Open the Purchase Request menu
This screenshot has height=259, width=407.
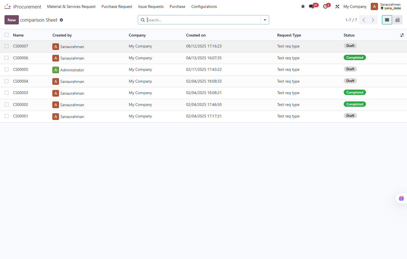[117, 6]
